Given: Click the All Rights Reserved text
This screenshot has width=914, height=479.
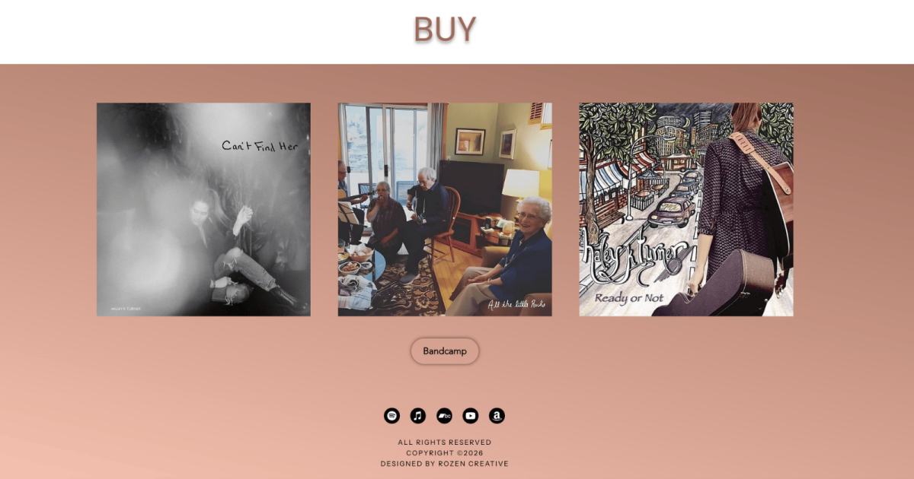Looking at the screenshot, I should pyautogui.click(x=445, y=443).
